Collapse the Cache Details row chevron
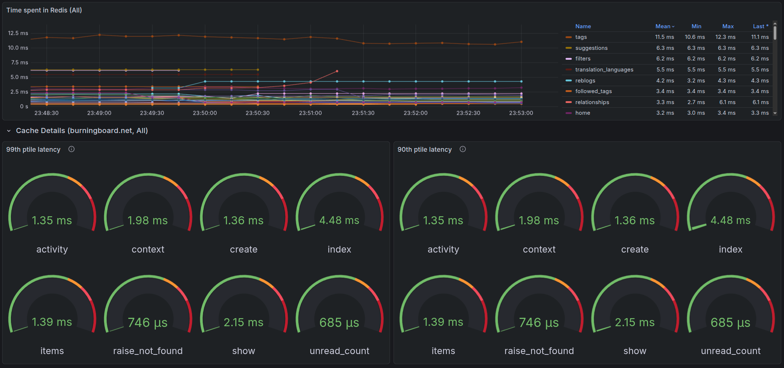Screen dimensions: 784x368 (x=9, y=131)
